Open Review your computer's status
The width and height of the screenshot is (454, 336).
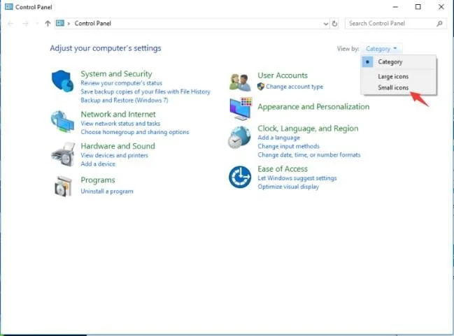coord(121,83)
